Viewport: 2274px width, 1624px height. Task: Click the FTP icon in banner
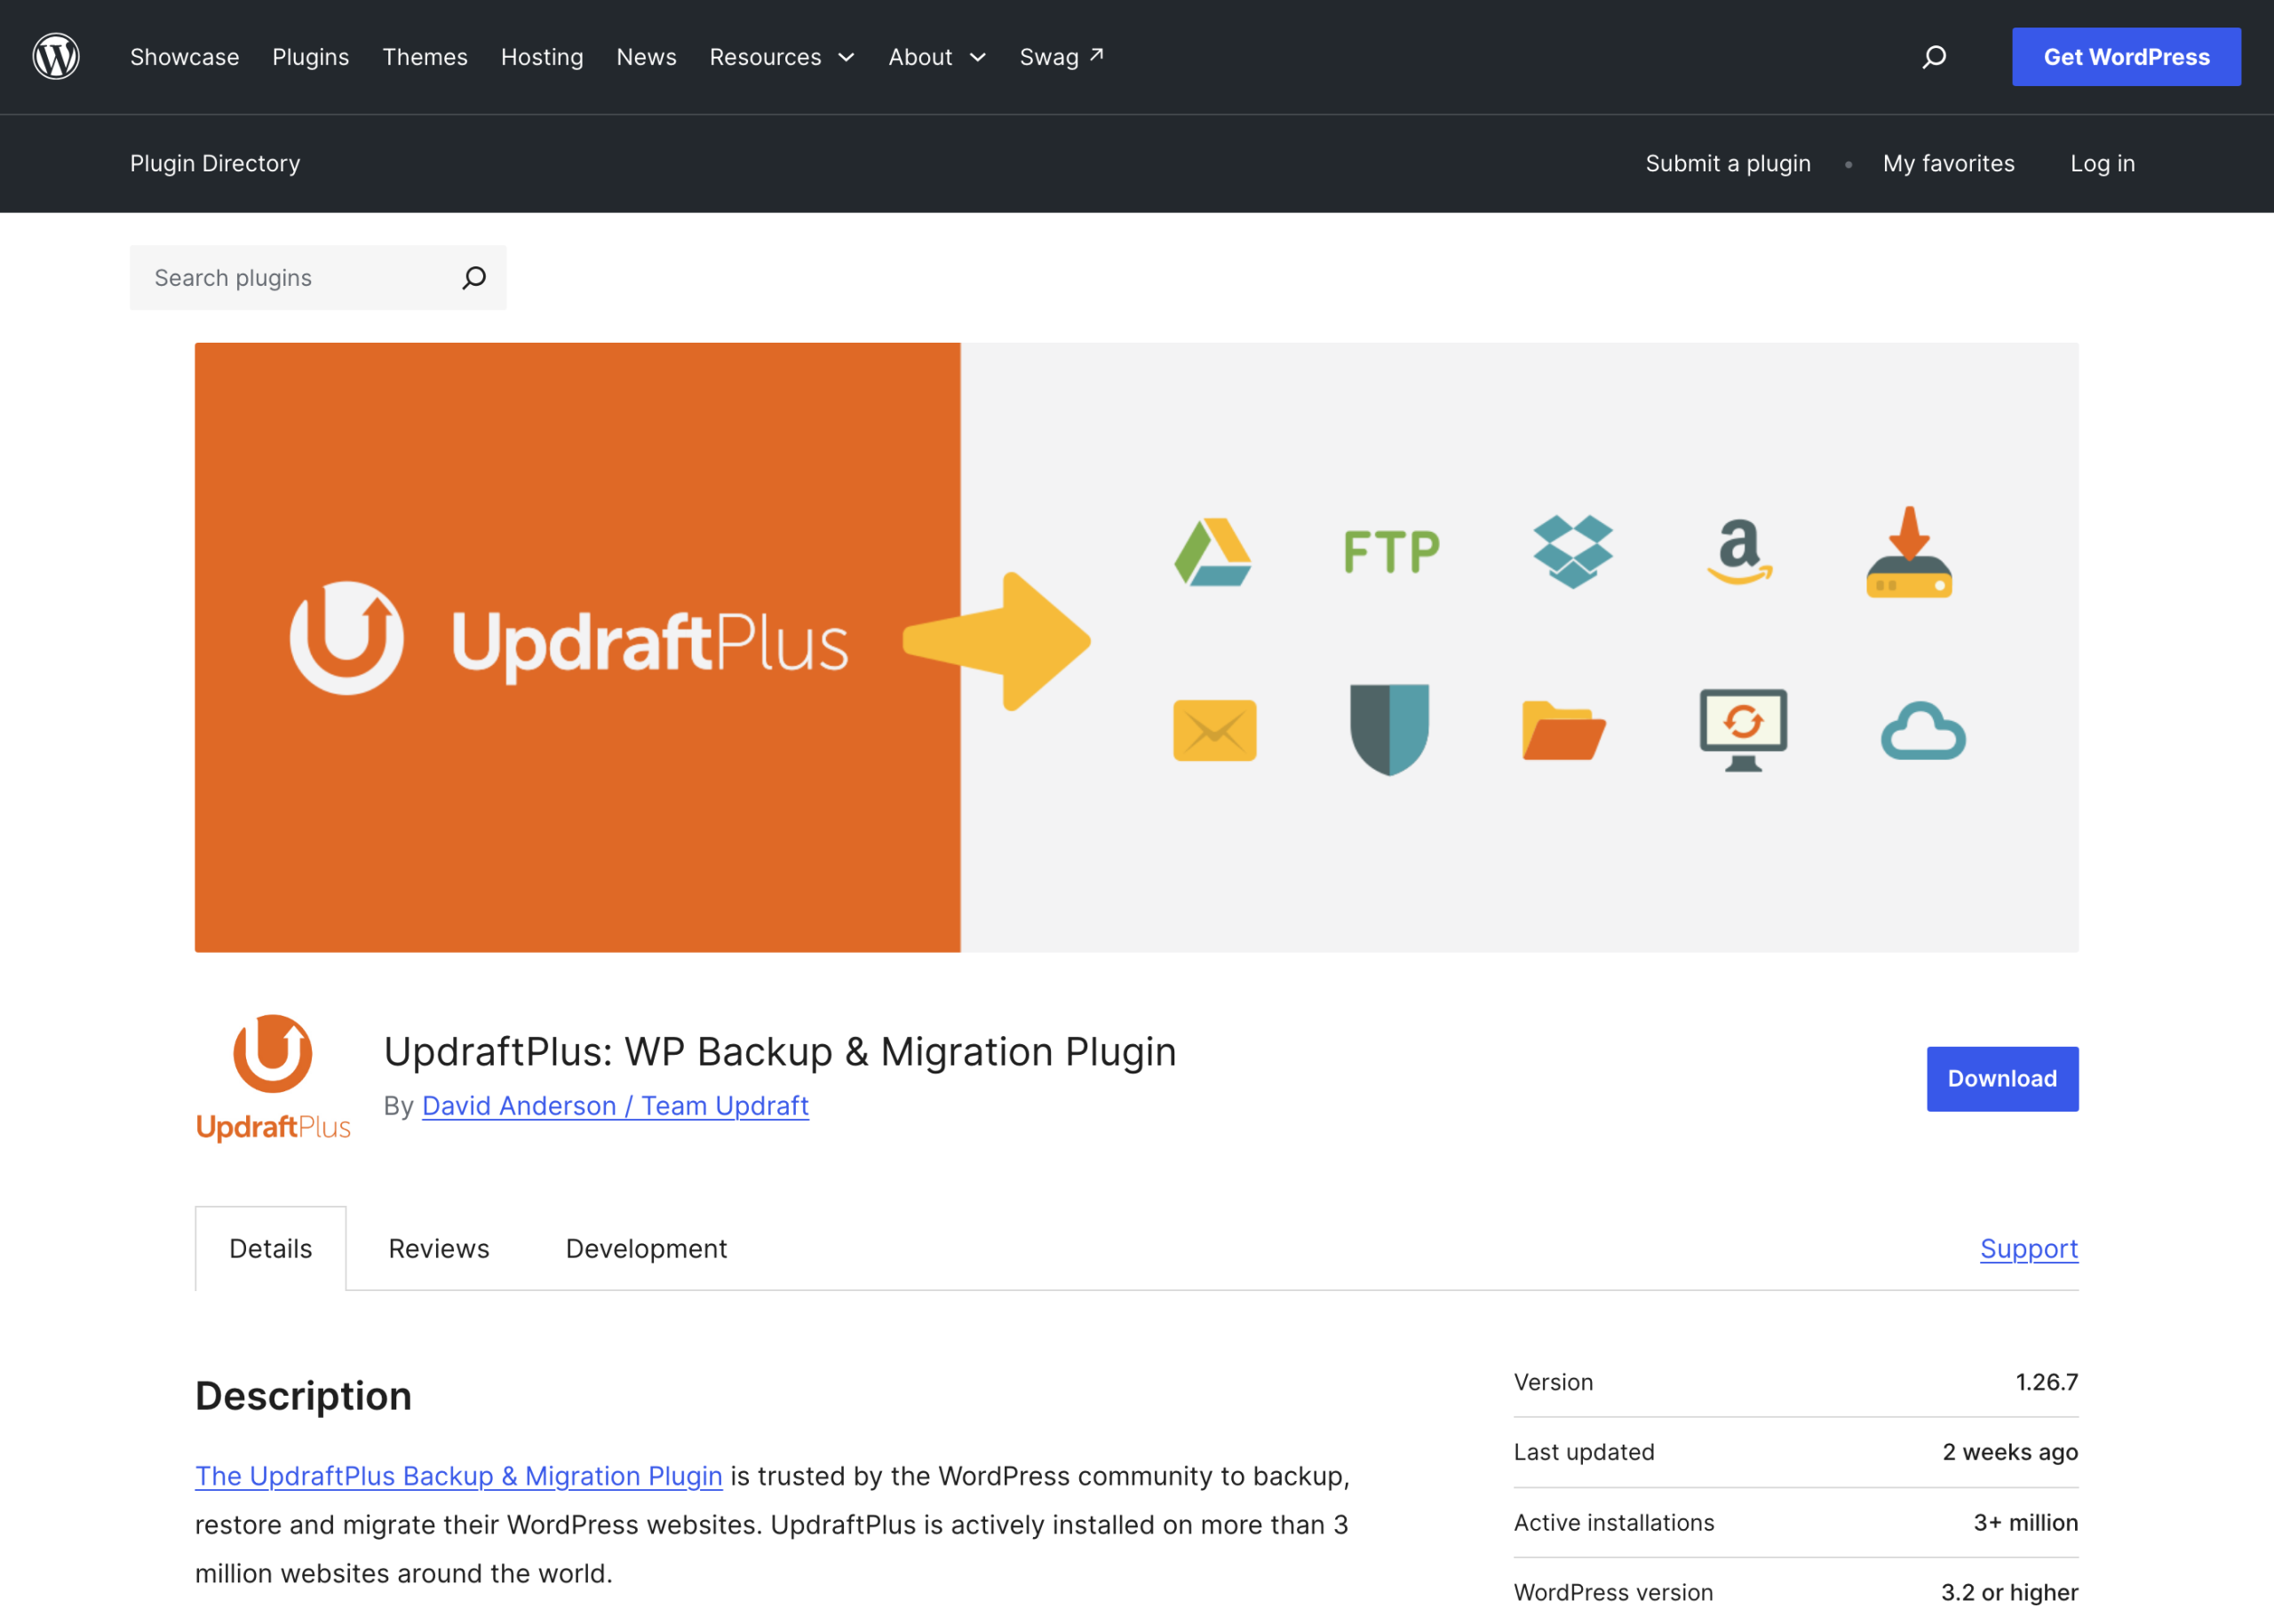pyautogui.click(x=1391, y=551)
